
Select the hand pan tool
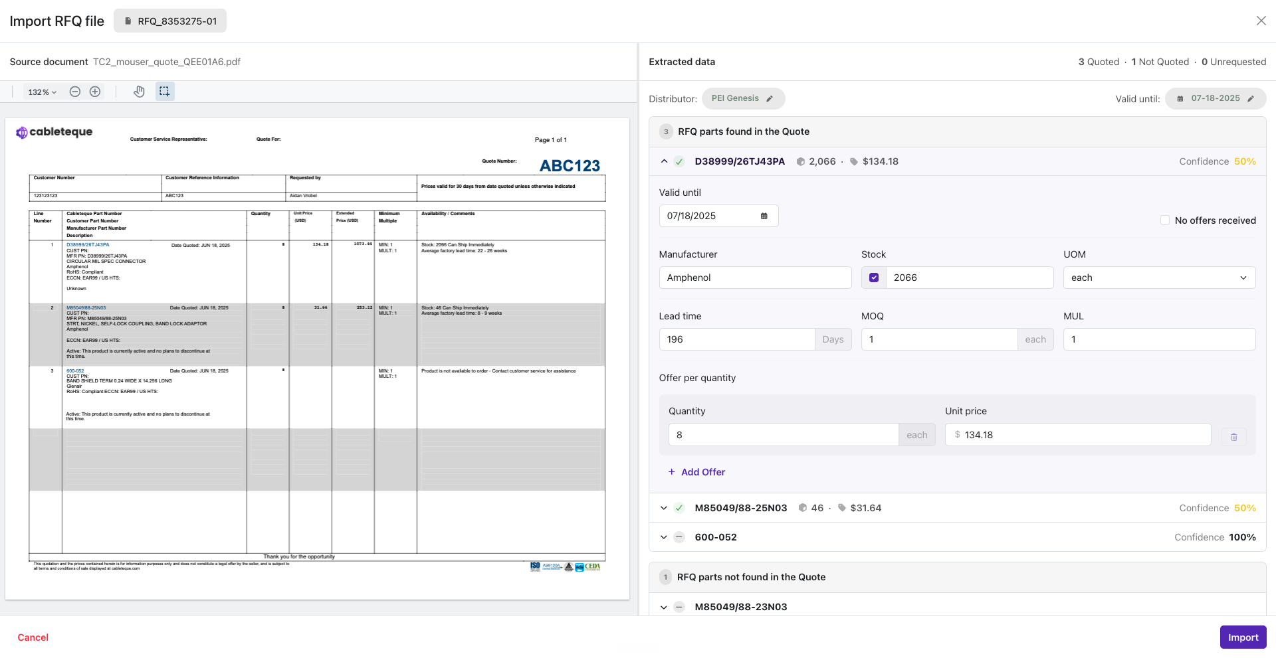139,92
